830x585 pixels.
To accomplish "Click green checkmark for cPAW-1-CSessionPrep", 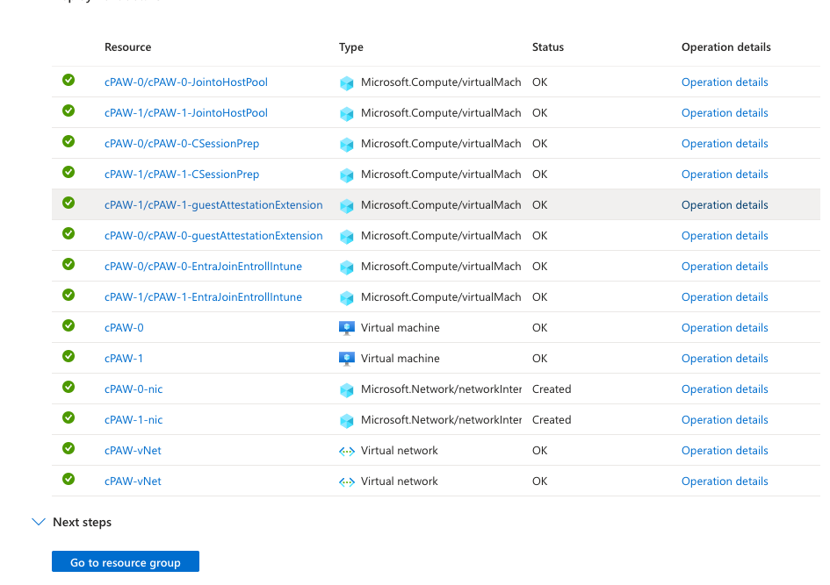I will click(x=69, y=172).
